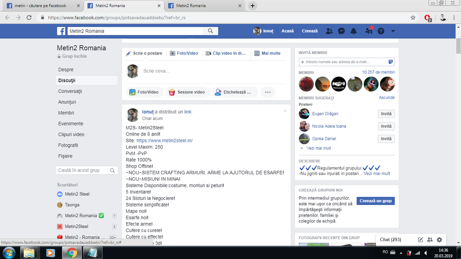Select Scrie o postare tab
The height and width of the screenshot is (259, 461).
pyautogui.click(x=144, y=53)
